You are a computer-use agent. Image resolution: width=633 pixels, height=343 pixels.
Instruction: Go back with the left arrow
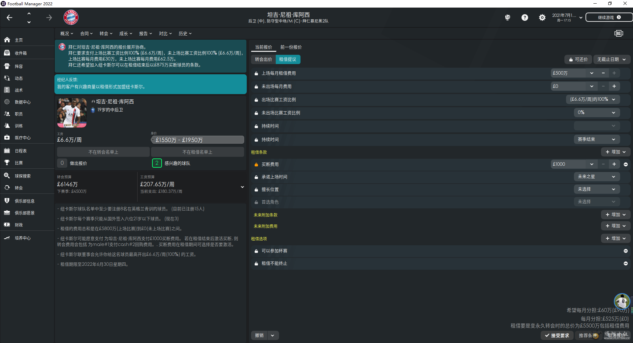tap(10, 17)
